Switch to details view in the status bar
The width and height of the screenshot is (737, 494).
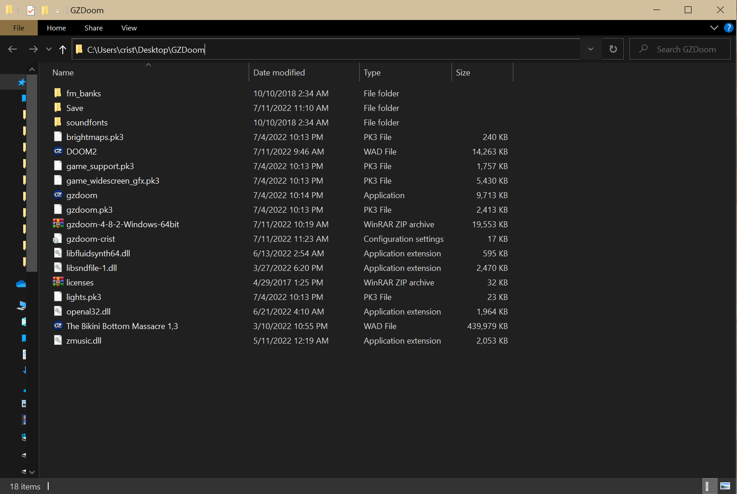[708, 486]
